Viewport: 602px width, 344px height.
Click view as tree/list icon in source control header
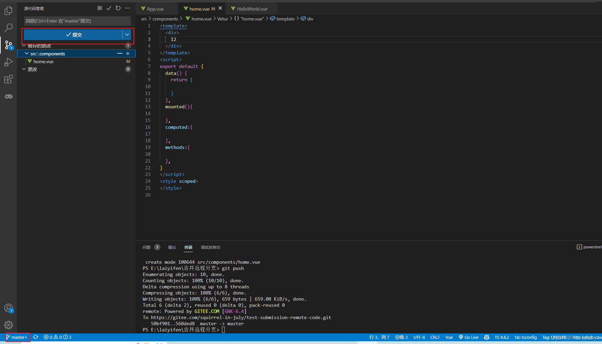[x=100, y=8]
